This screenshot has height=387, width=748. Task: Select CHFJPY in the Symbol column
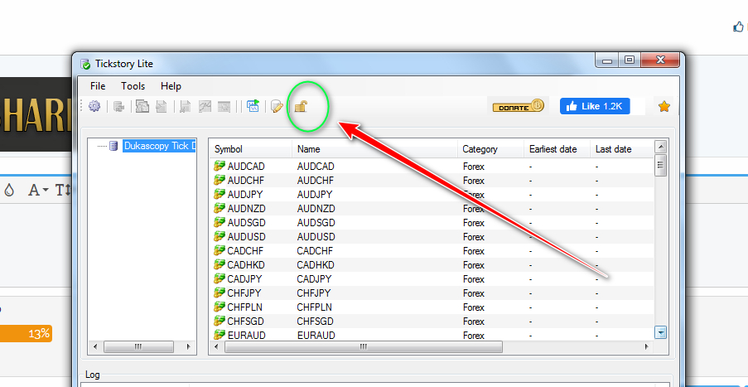(244, 293)
